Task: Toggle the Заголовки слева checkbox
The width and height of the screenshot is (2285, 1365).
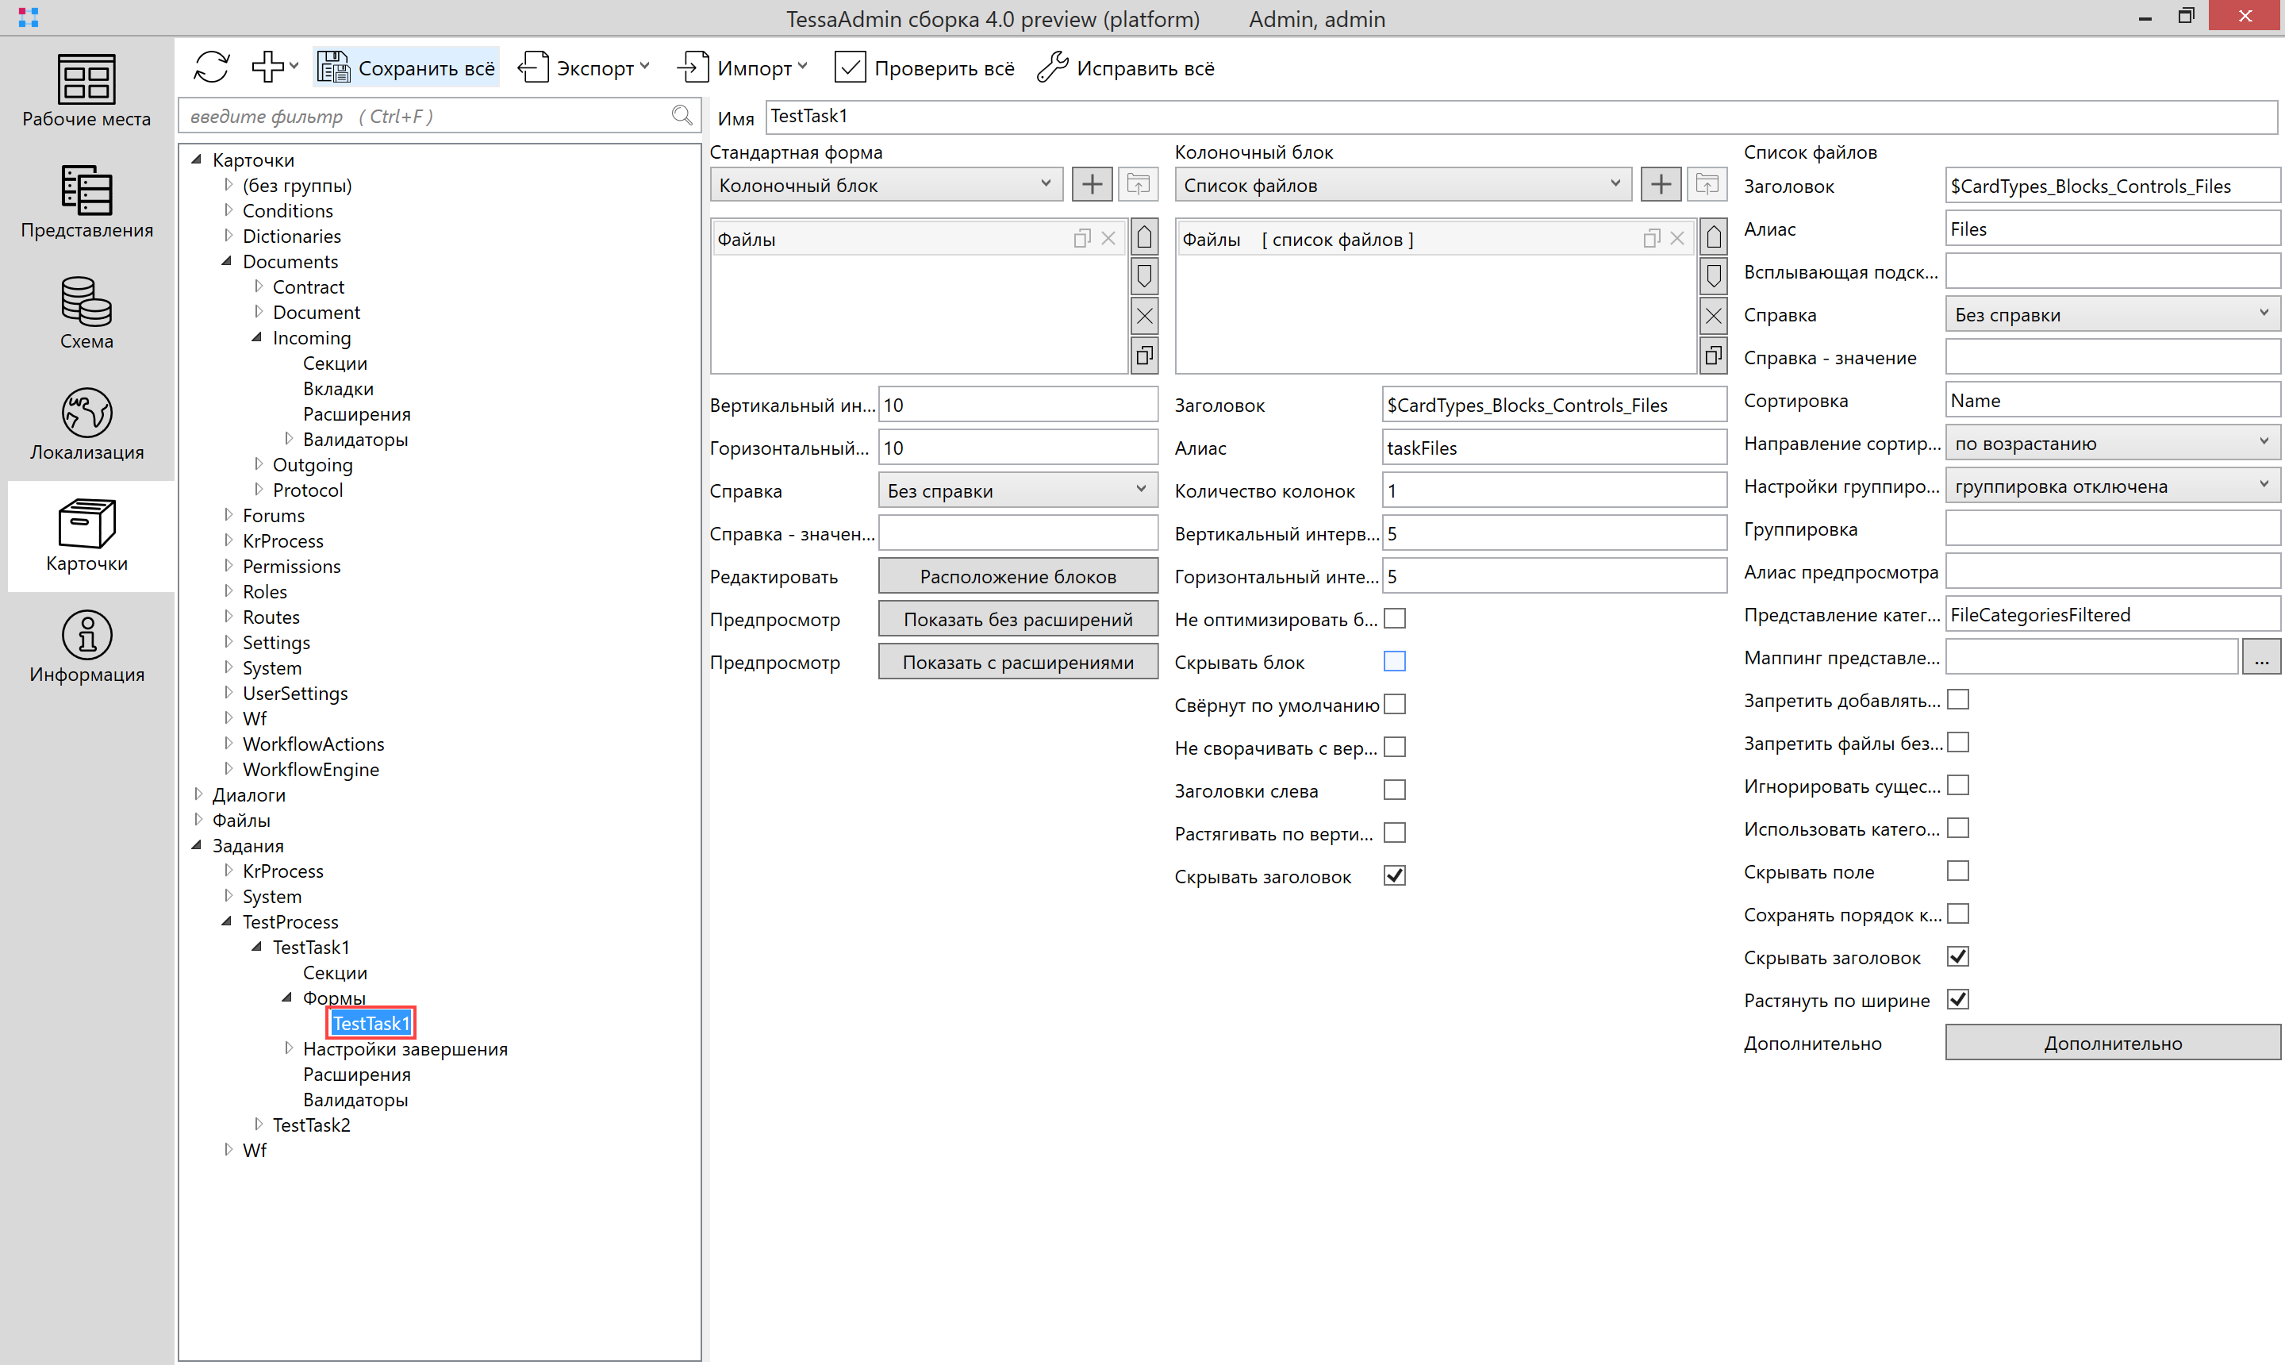Action: pyautogui.click(x=1394, y=791)
